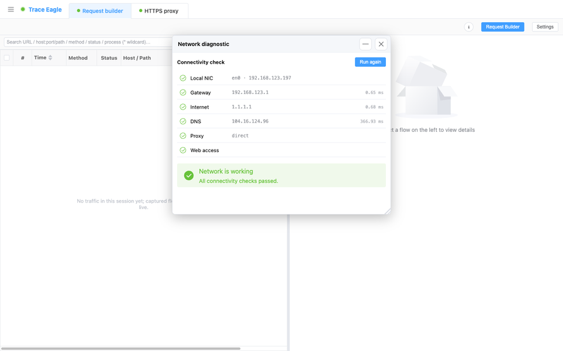Click the green success checkmark icon
Screen dimensions: 563x351
pos(189,175)
